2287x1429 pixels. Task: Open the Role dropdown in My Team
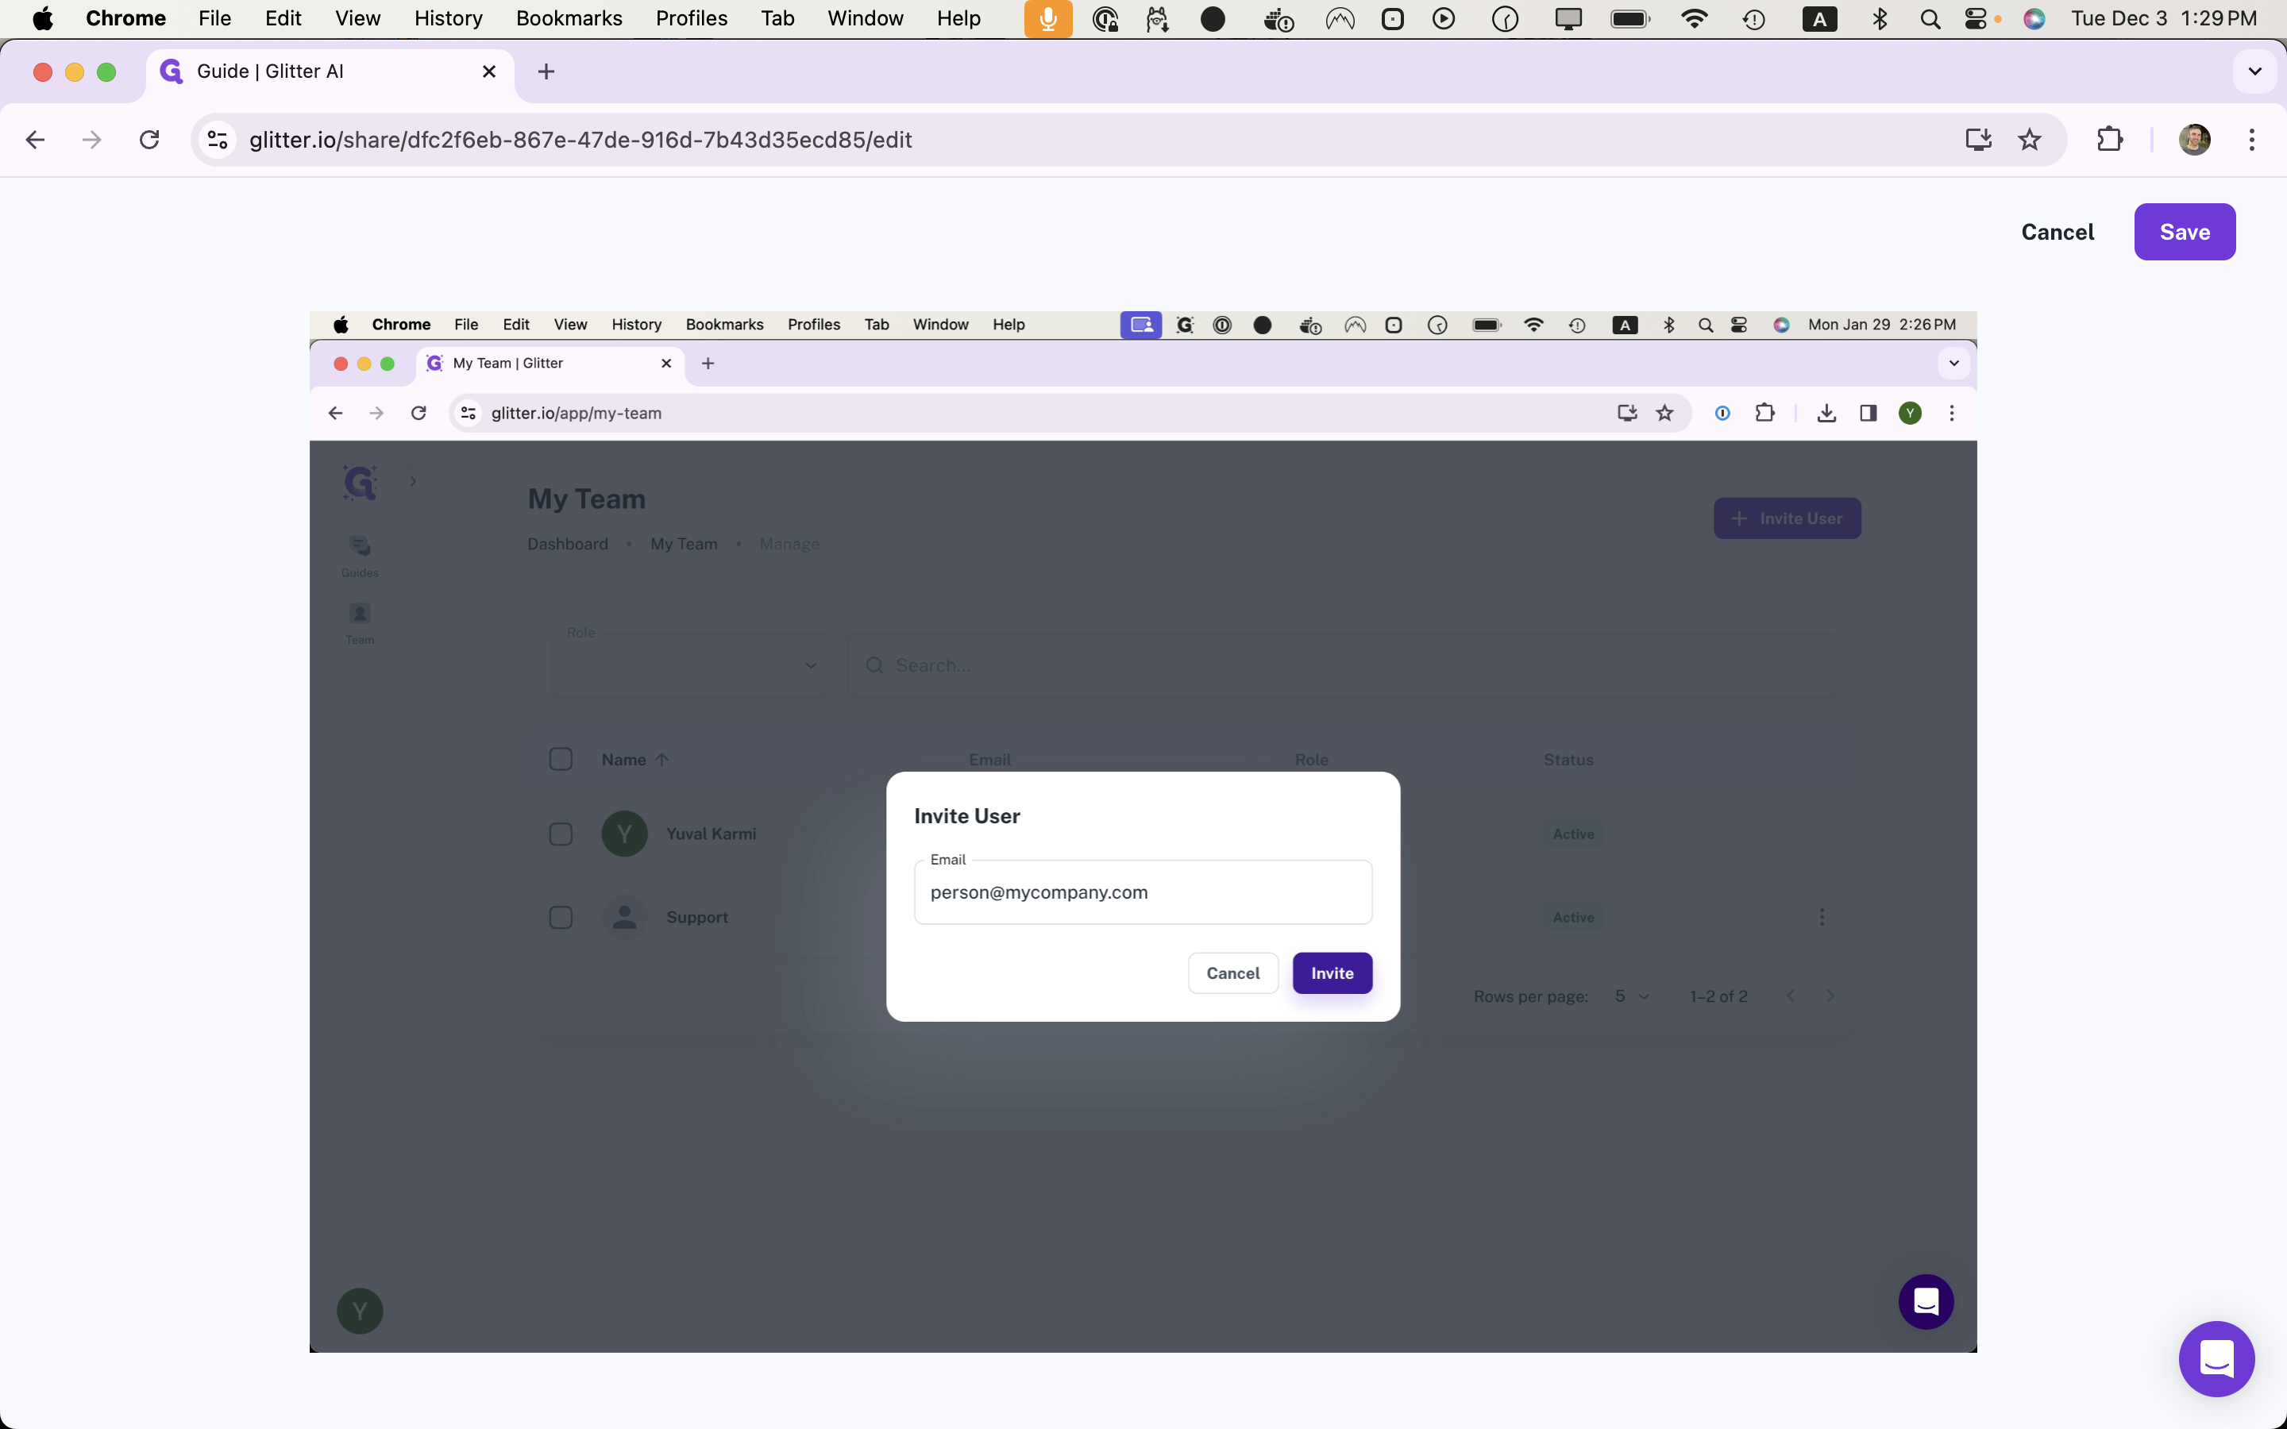click(x=689, y=665)
